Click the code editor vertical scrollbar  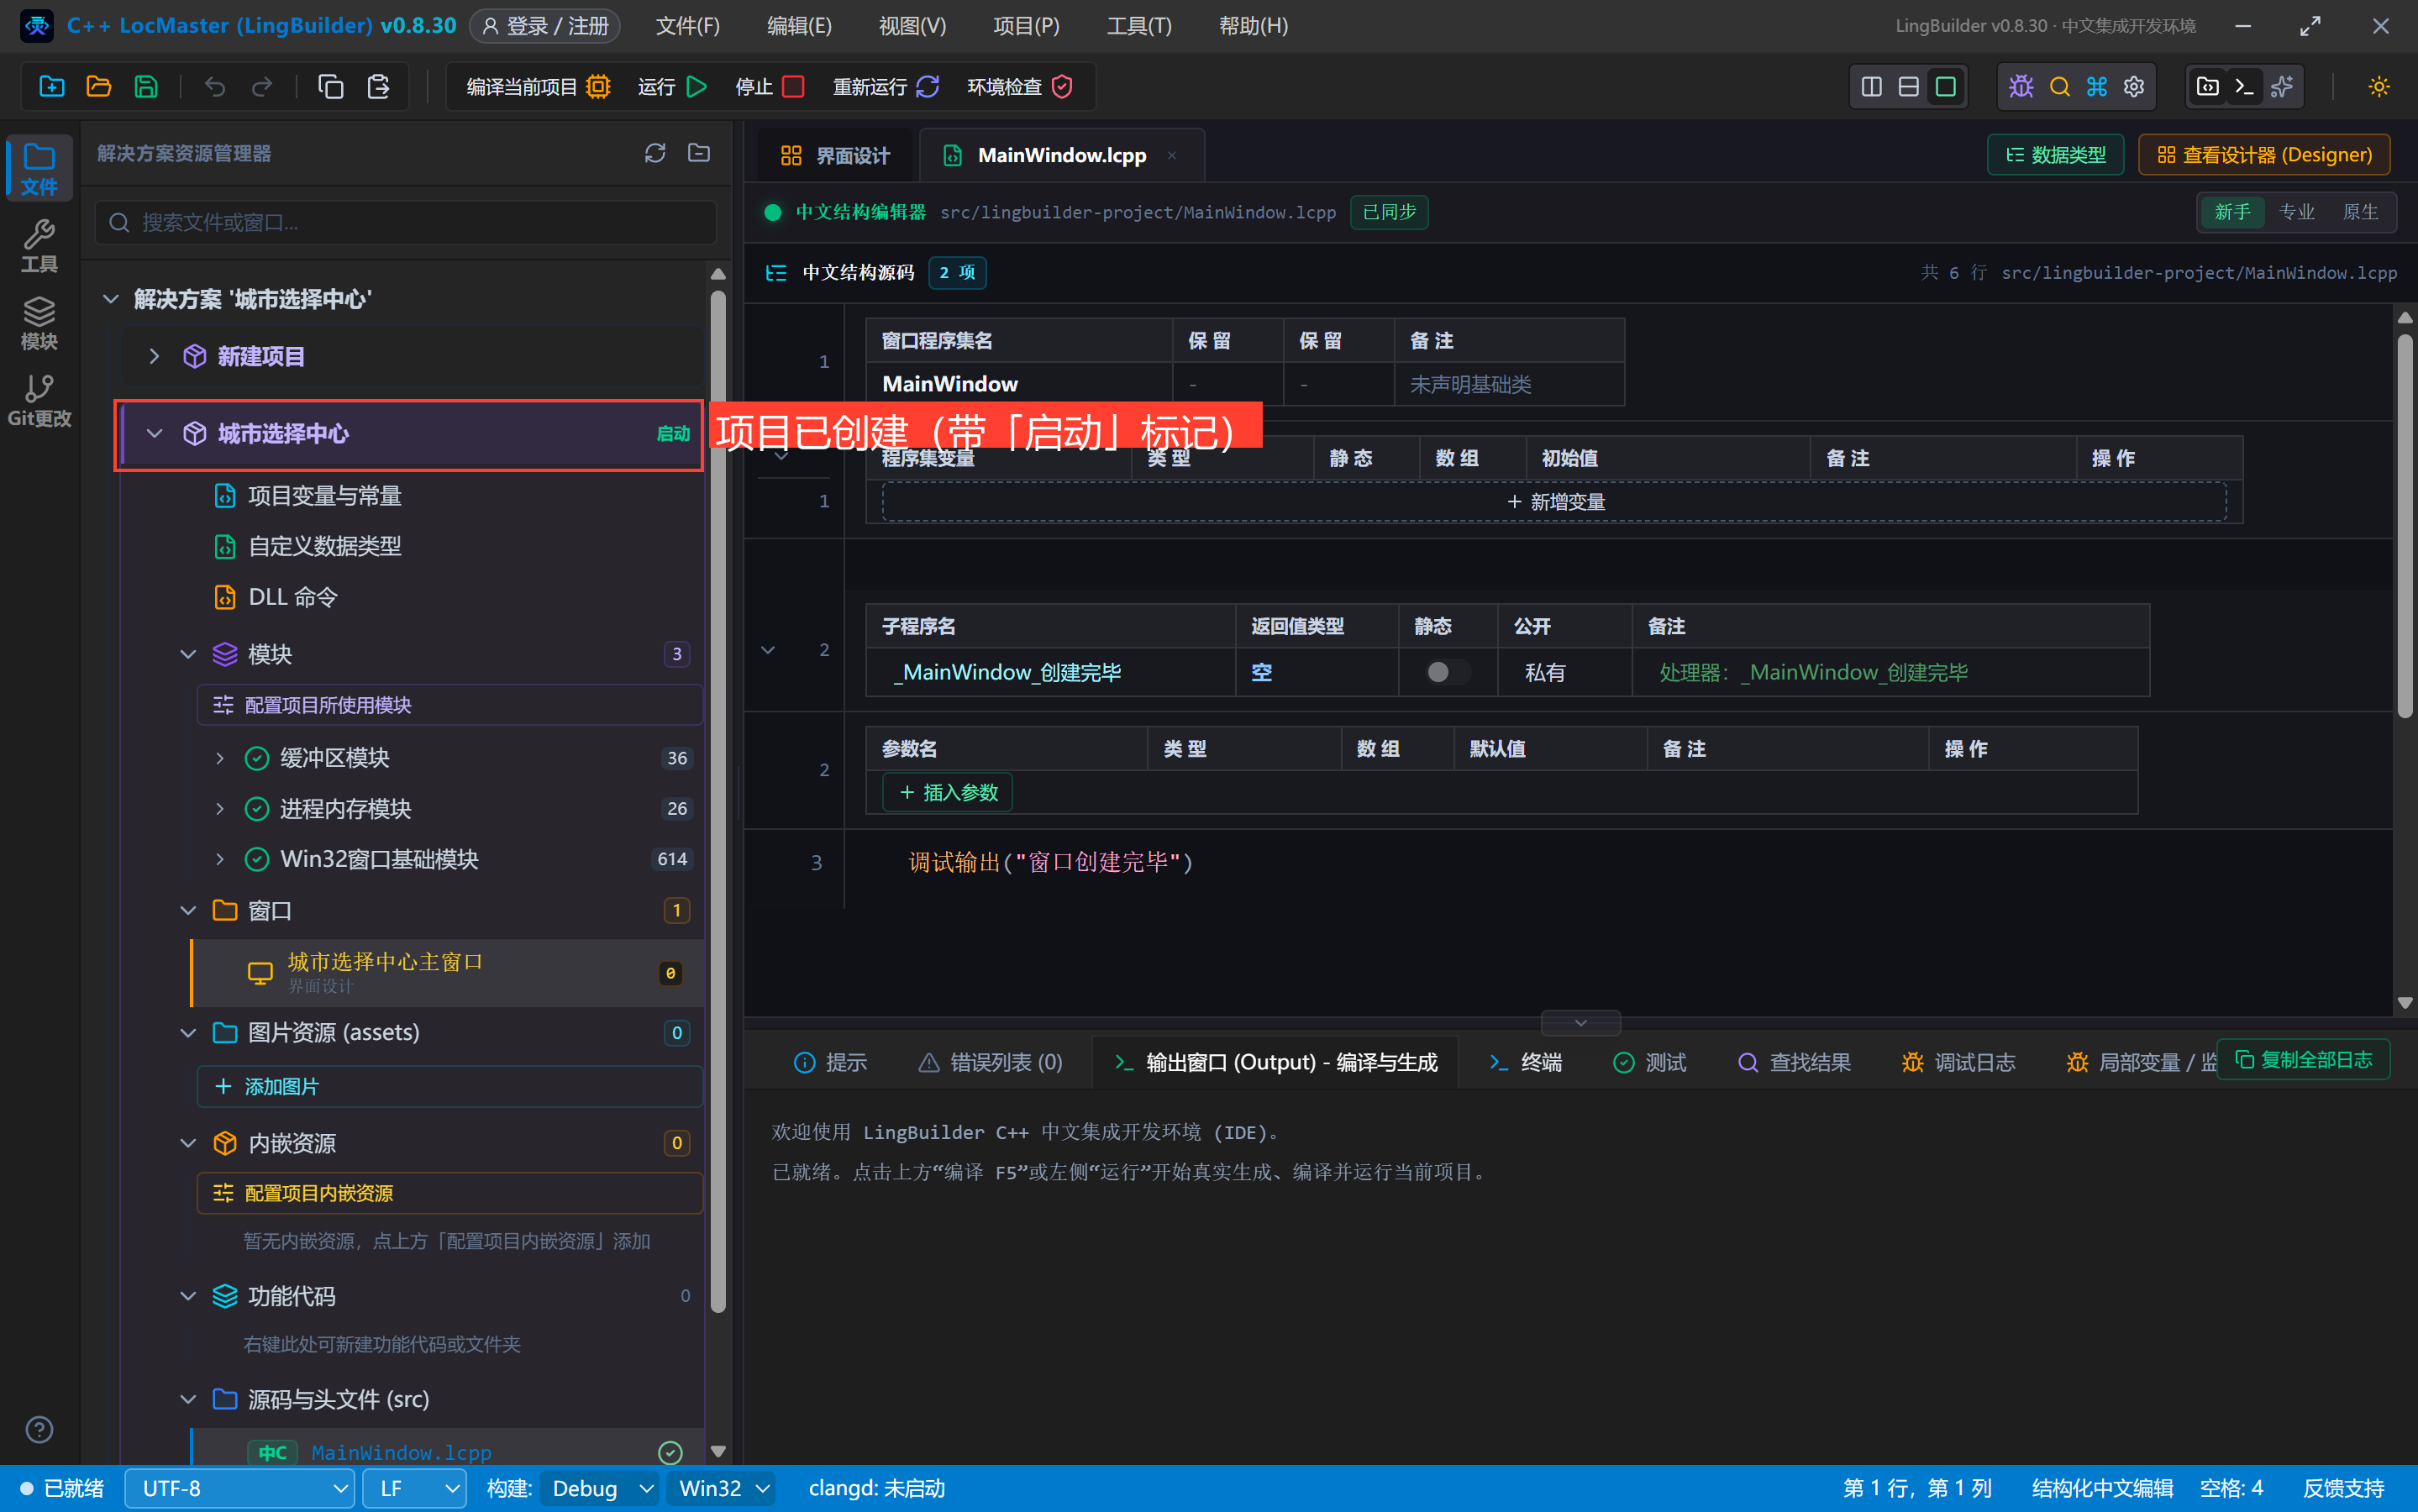coord(2405,526)
